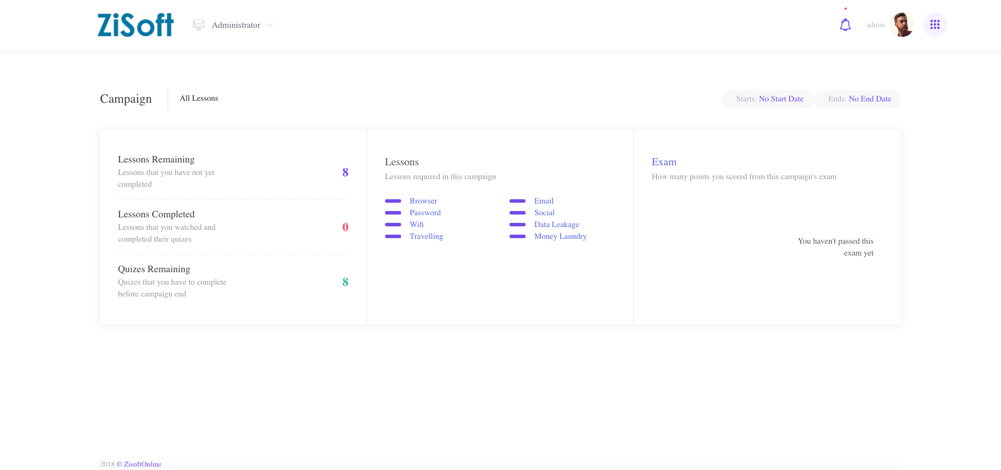
Task: Click the chevron next to Administrator
Action: (x=270, y=25)
